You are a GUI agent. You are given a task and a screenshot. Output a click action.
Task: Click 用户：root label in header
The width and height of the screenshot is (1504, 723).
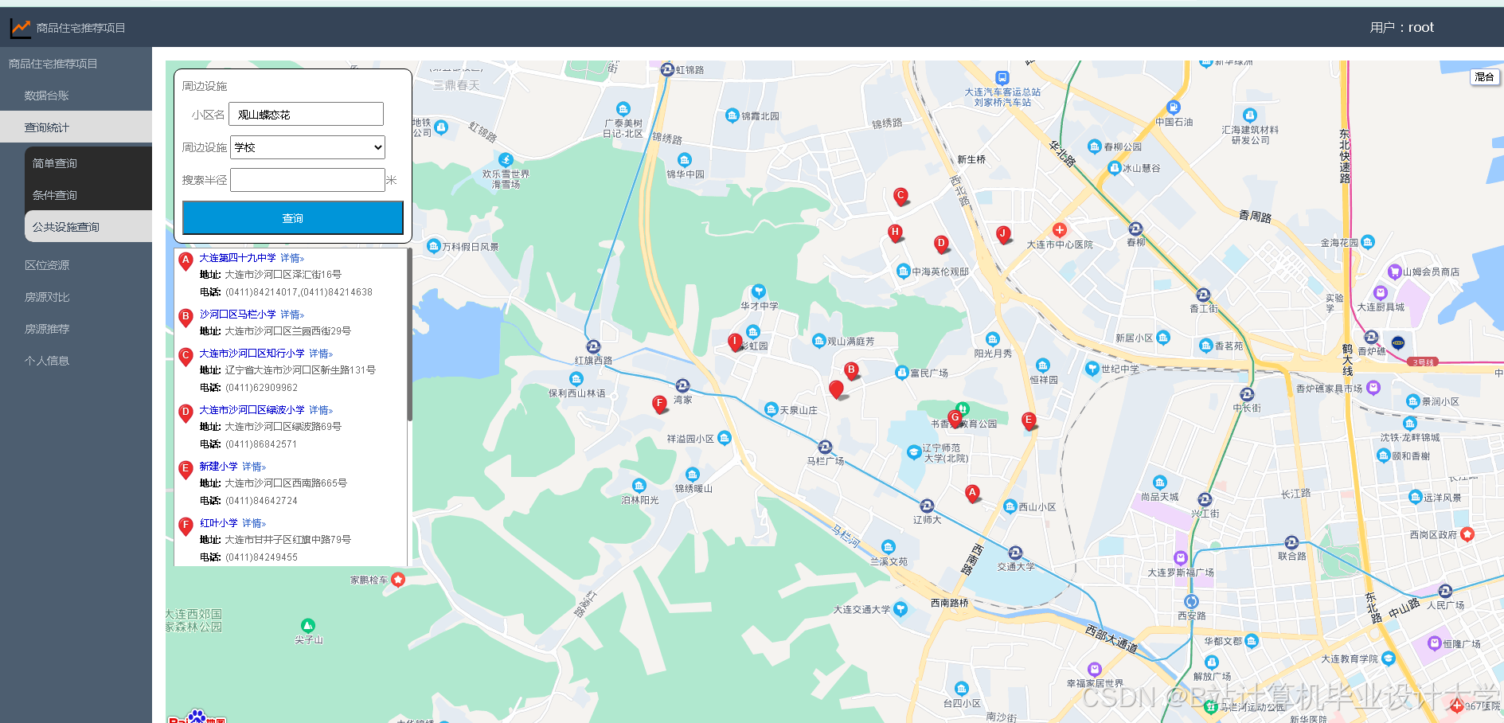(1401, 28)
